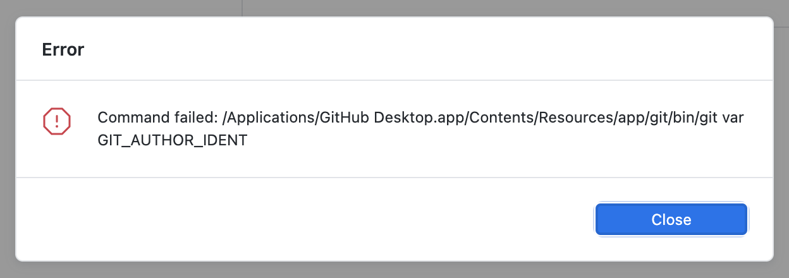This screenshot has width=789, height=278.
Task: Click the exclamation mark inside the warning icon
Action: point(56,120)
